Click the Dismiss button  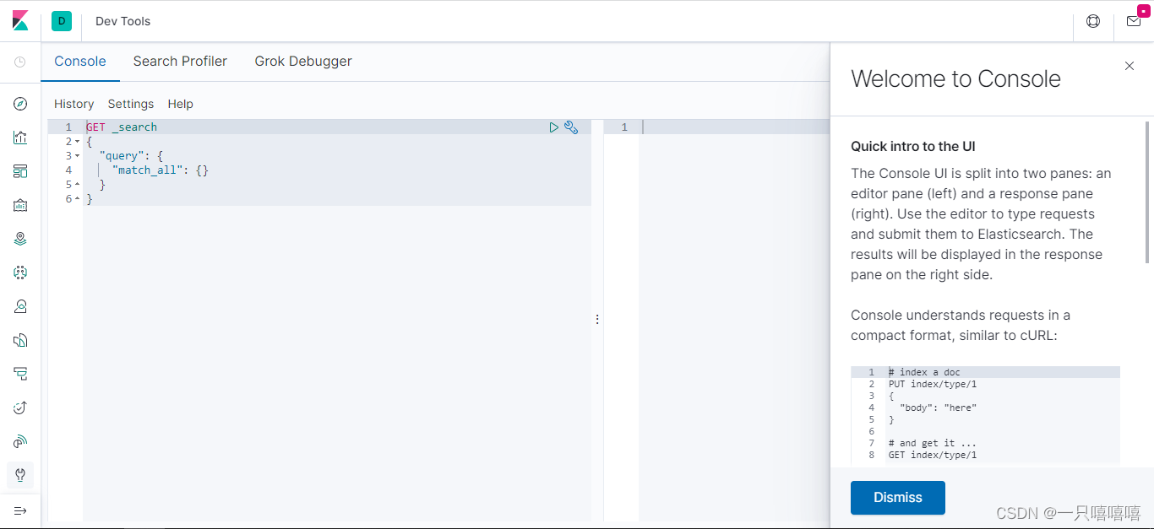click(x=898, y=498)
